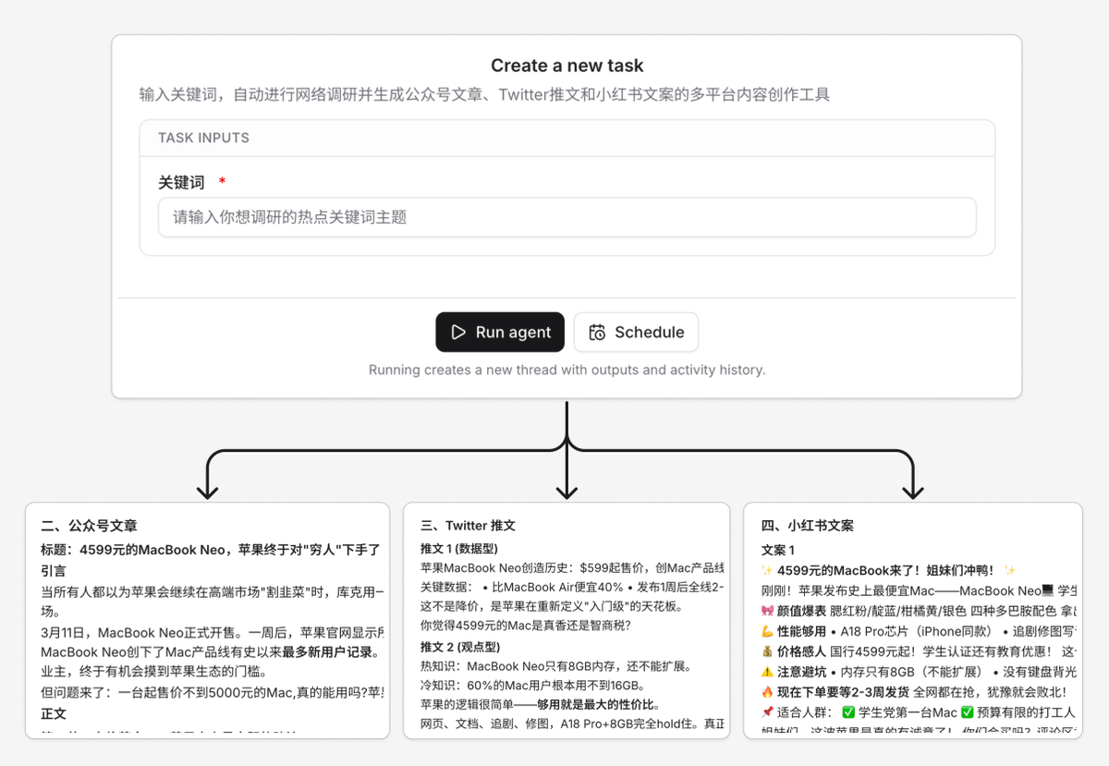Click the line starting 但问题来了

tap(213, 693)
